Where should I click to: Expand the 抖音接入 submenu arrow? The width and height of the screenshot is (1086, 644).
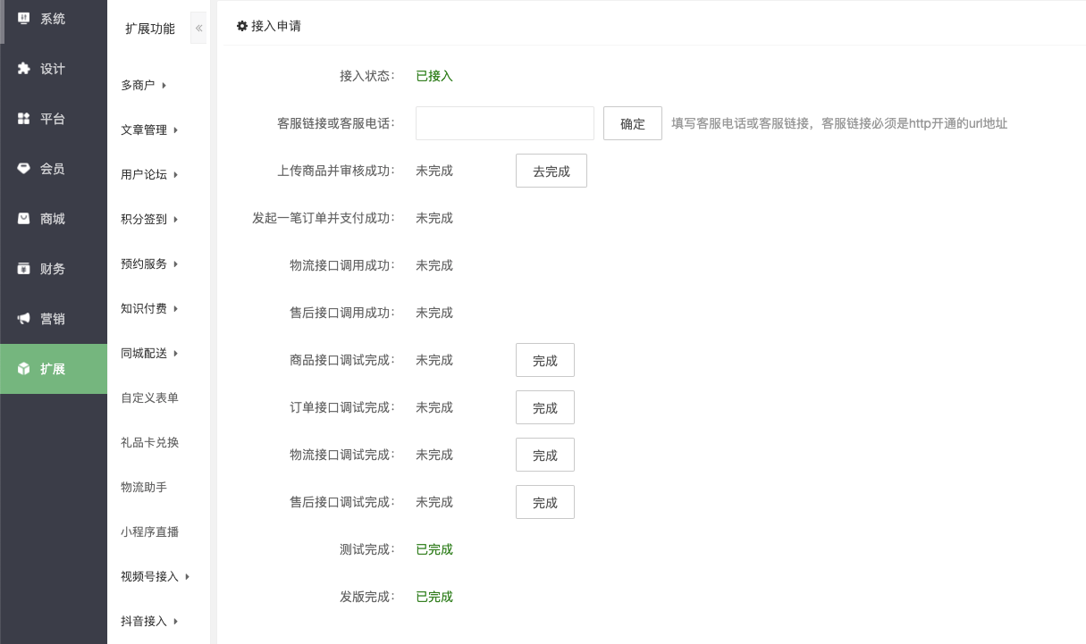point(176,622)
